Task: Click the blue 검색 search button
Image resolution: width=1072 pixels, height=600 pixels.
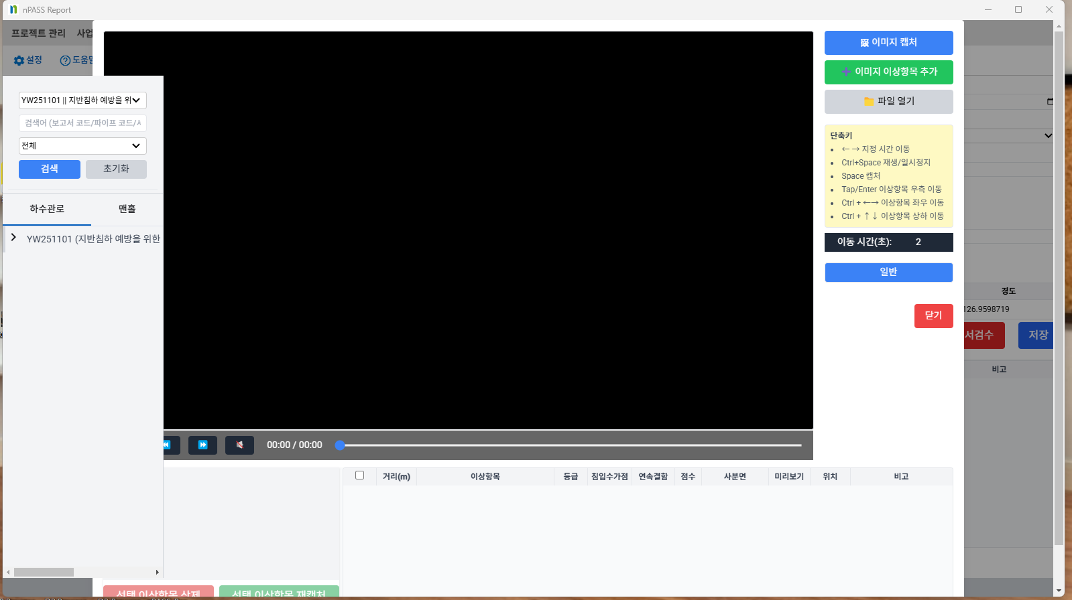Action: 50,169
